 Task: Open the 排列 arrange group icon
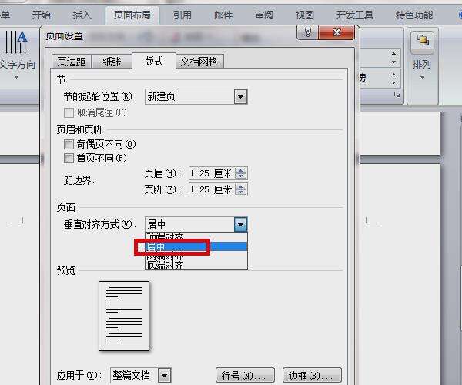(422, 42)
